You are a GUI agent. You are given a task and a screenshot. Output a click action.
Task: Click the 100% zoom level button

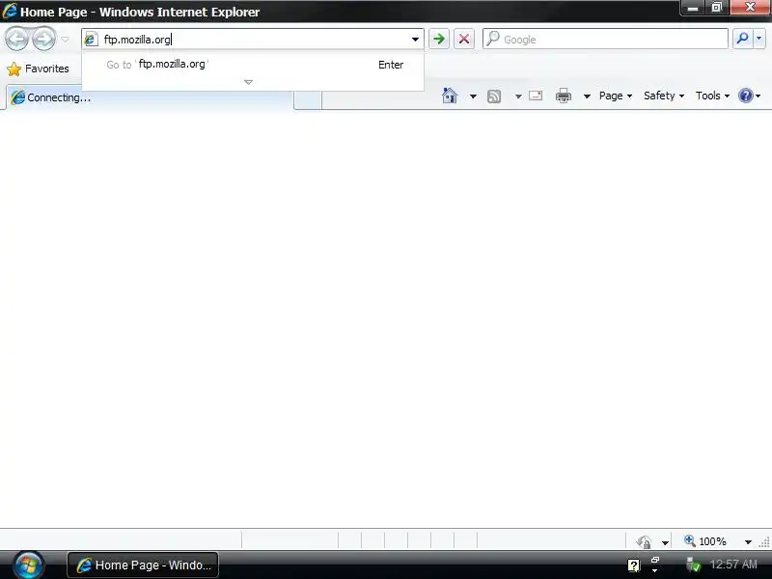point(705,541)
